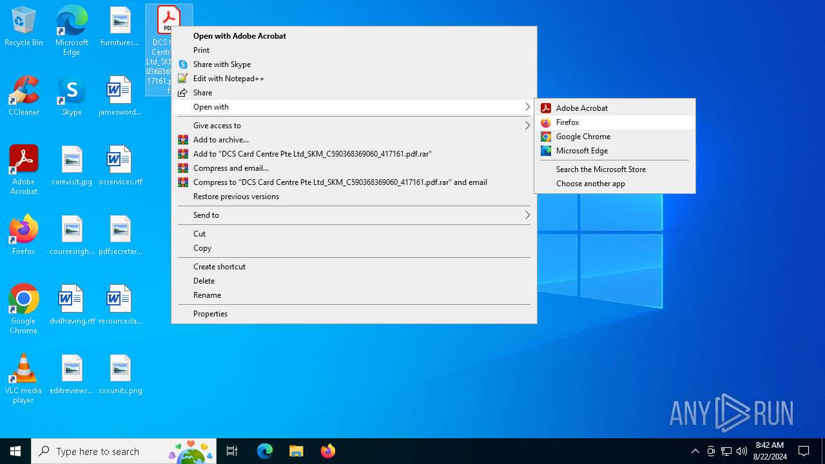Open the PDF with Google Chrome
The image size is (825, 464).
coord(615,137)
